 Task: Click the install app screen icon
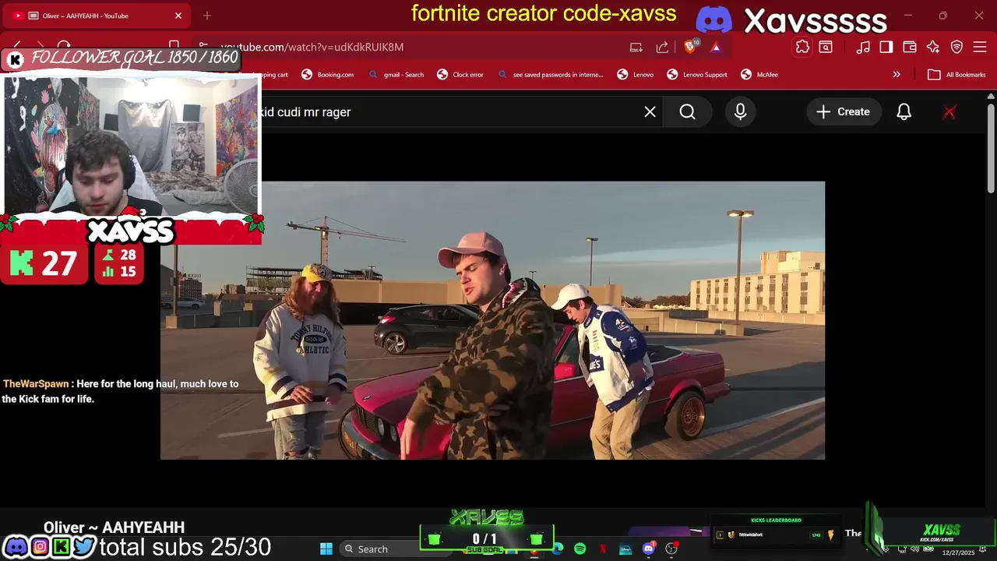pos(636,47)
